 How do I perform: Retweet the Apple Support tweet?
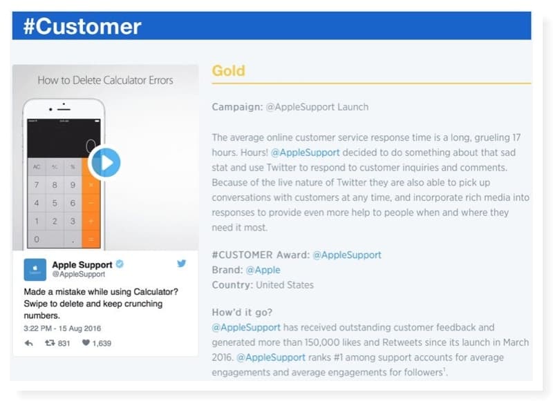coord(50,342)
